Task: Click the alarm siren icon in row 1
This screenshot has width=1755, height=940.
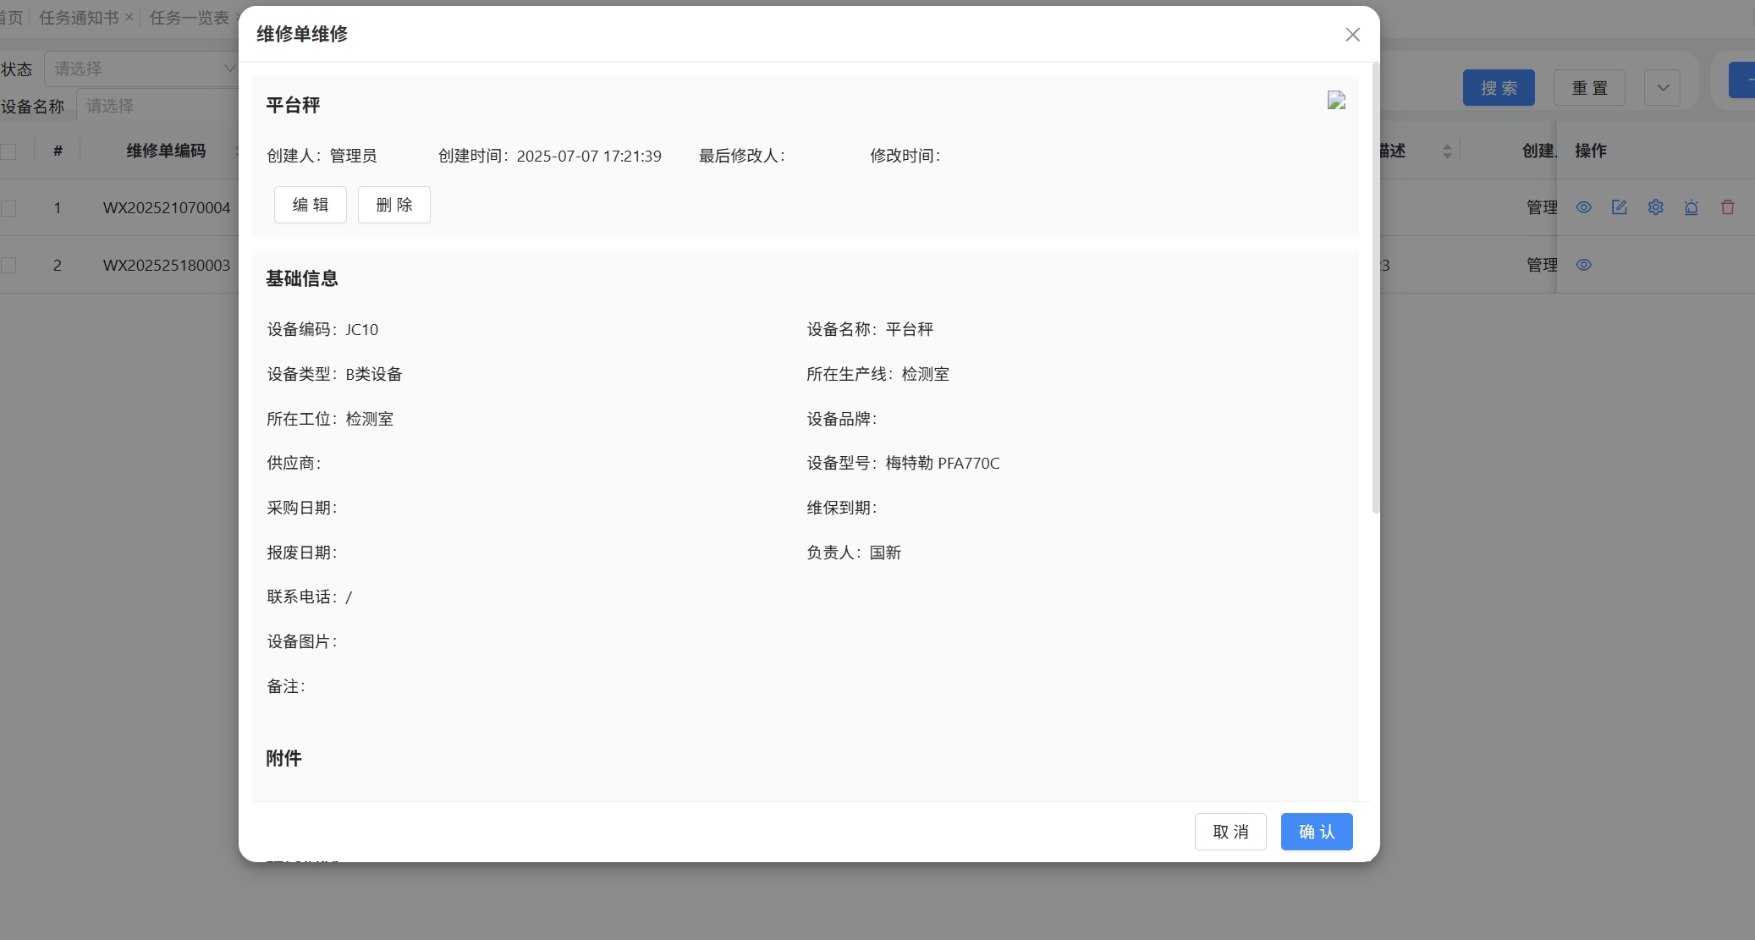Action: pos(1692,207)
